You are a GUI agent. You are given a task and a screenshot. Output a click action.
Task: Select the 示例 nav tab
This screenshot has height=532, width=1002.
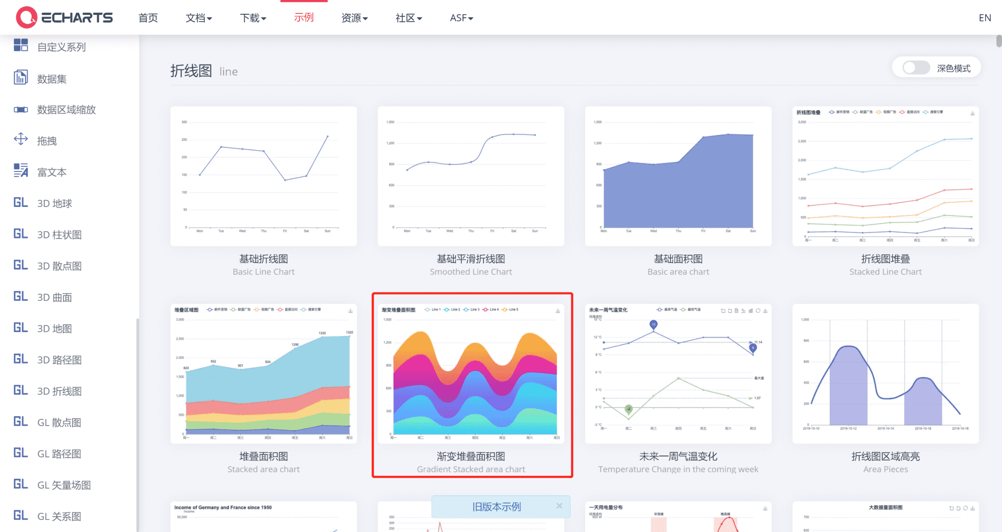[x=304, y=18]
